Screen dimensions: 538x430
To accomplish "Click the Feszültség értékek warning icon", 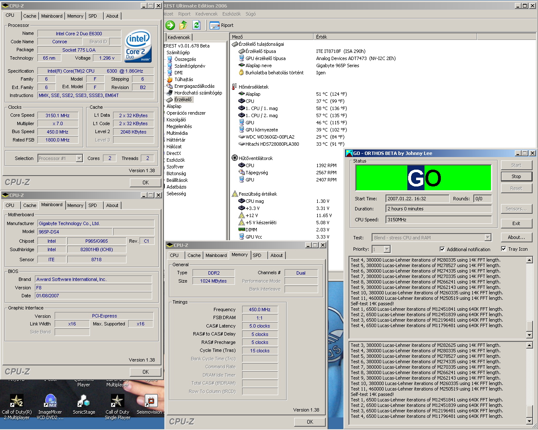I will pyautogui.click(x=235, y=194).
